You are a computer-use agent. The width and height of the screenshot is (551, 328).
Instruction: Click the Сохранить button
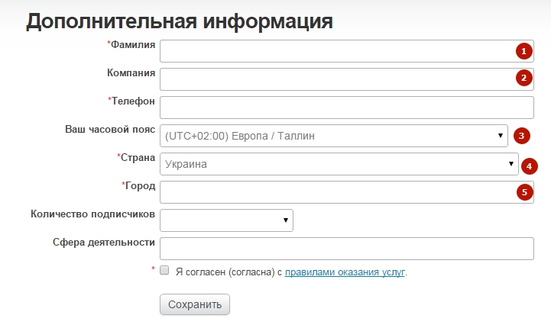[x=195, y=304]
